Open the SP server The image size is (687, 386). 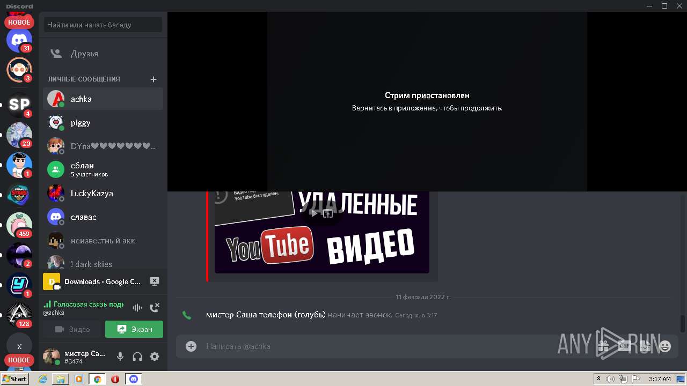(x=19, y=105)
